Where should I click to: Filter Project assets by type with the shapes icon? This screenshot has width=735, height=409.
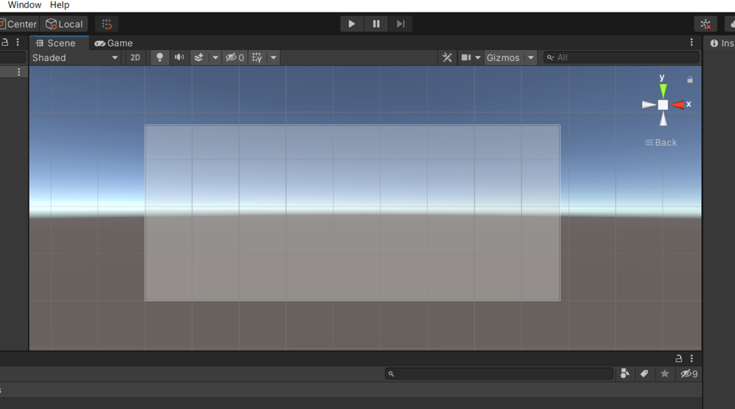point(624,374)
